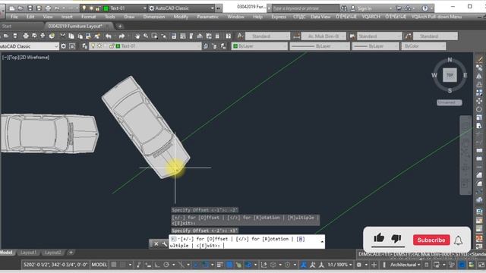Image resolution: width=486 pixels, height=273 pixels.
Task: Click the TOP face of the ViewCube
Action: coord(450,75)
